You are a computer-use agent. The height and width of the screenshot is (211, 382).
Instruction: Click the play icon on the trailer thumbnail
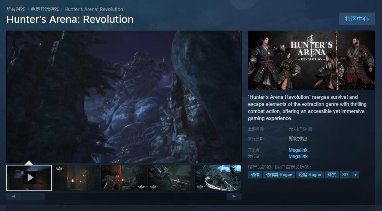tap(29, 178)
